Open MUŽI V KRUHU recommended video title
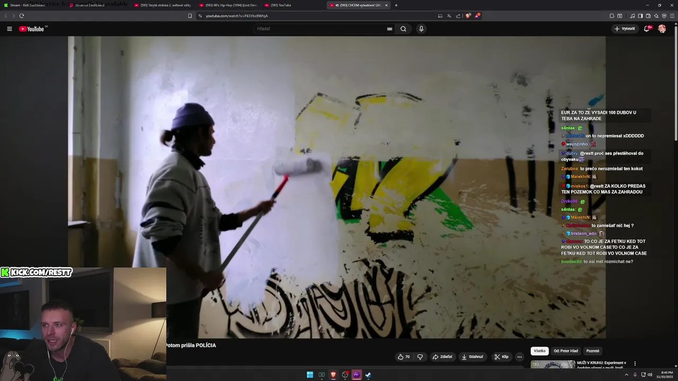 pyautogui.click(x=602, y=365)
